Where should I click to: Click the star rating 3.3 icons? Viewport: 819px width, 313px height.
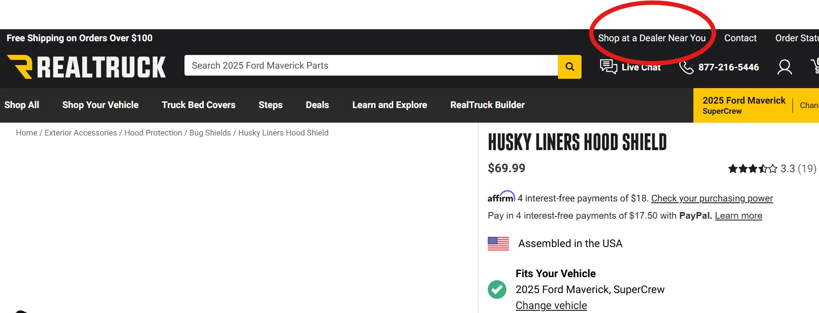[x=753, y=169]
